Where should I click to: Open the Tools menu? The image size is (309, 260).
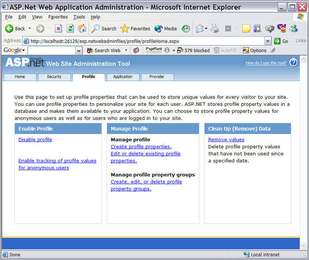pos(79,17)
